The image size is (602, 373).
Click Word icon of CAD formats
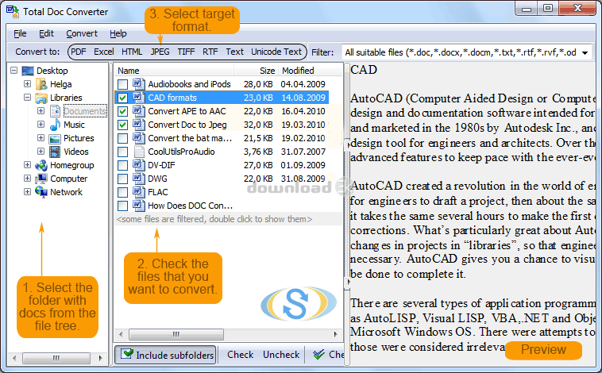coord(139,97)
